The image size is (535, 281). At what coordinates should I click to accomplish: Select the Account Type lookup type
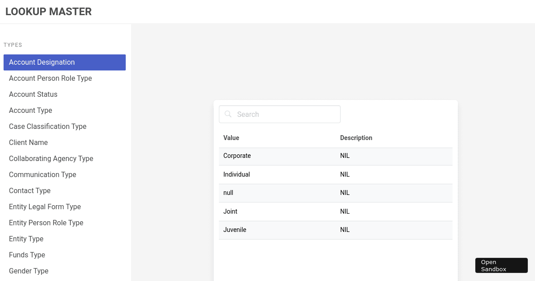[x=30, y=110]
